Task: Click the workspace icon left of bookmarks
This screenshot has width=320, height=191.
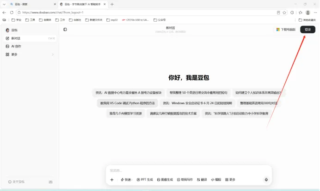Action: (4, 20)
